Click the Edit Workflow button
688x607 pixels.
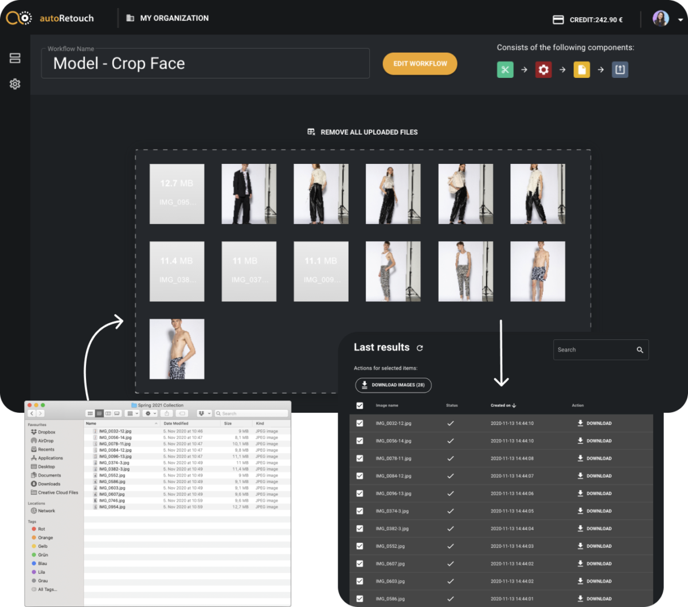coord(420,64)
